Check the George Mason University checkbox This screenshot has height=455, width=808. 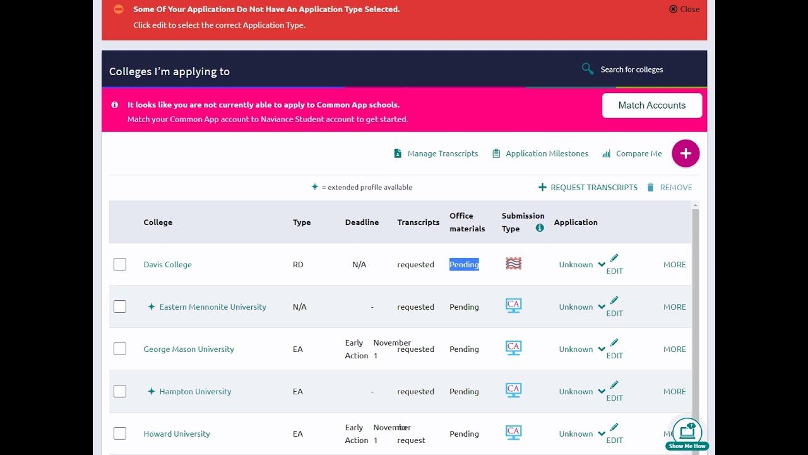tap(120, 349)
